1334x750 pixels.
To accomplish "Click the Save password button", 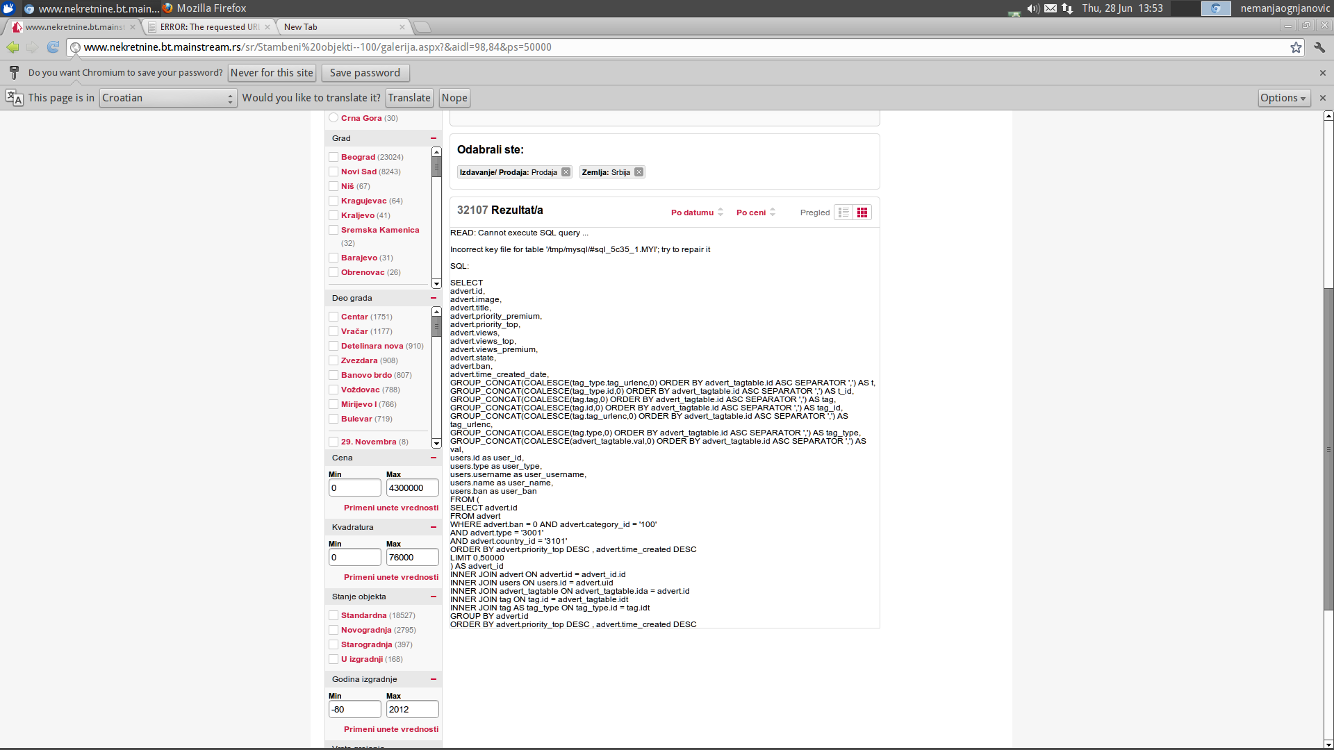I will pos(365,73).
